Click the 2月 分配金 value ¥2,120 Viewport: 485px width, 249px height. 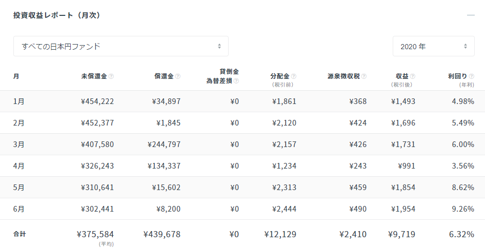284,123
